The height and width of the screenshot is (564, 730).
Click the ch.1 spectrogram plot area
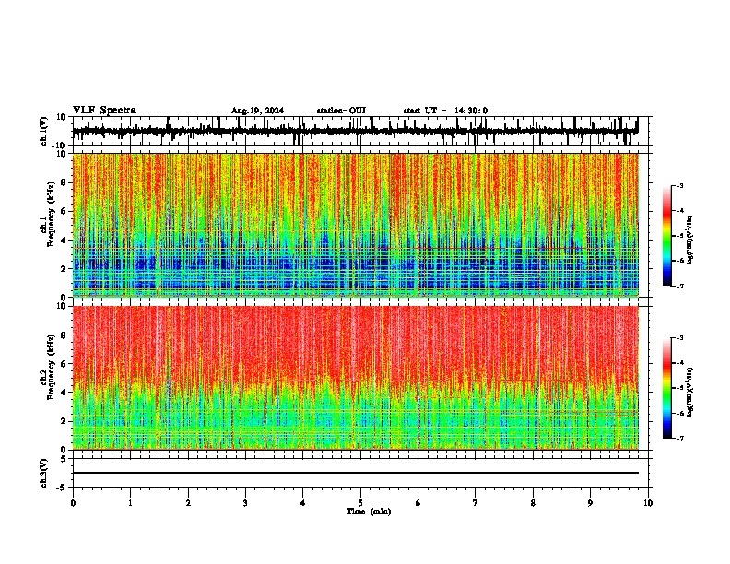[x=355, y=225]
